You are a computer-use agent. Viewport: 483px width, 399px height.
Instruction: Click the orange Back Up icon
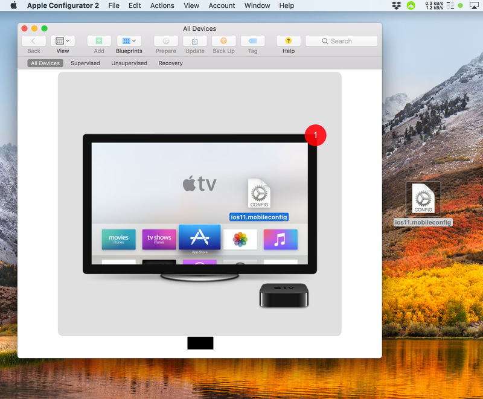pos(223,41)
